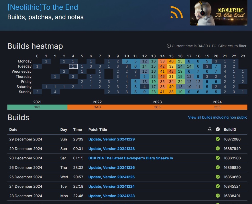Screen dimensions: 252x204
Task: Open Update, Version 20241224 patch link
Action: pyautogui.click(x=112, y=186)
